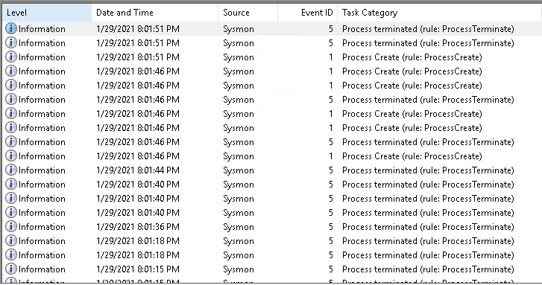542x285 pixels.
Task: Click the date cell of the highlighted 8:01:51 PM row
Action: point(138,29)
